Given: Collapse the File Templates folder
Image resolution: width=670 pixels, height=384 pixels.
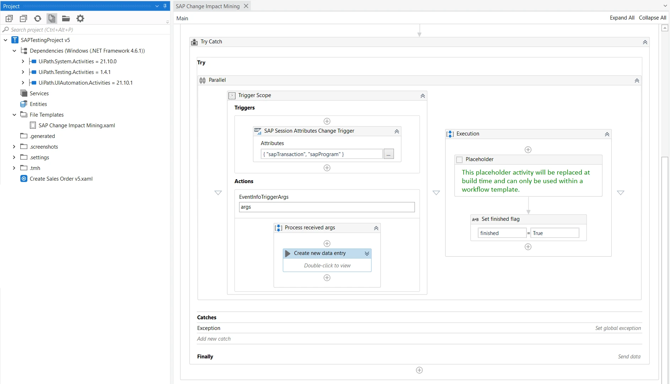Looking at the screenshot, I should (x=15, y=115).
